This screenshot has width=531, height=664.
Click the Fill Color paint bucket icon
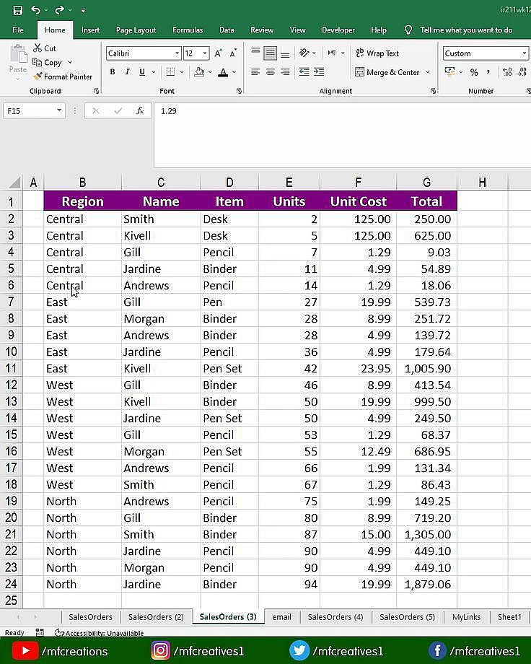point(199,72)
